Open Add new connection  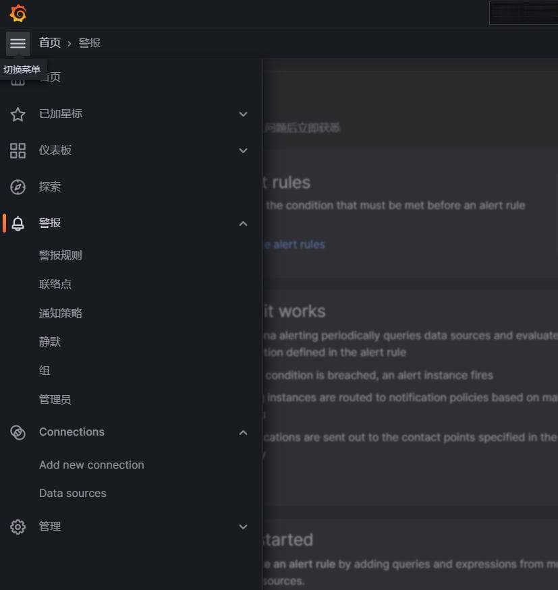coord(92,465)
